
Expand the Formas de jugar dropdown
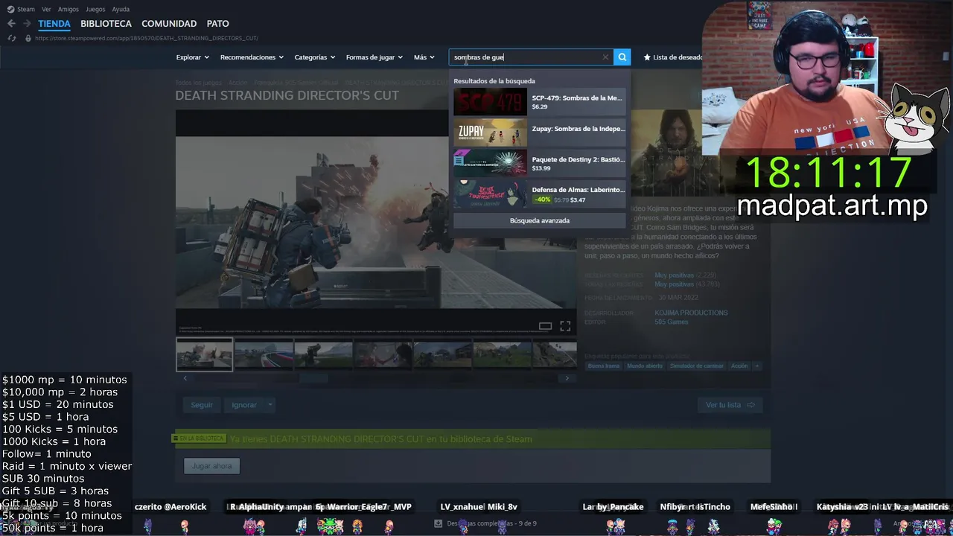(x=374, y=57)
